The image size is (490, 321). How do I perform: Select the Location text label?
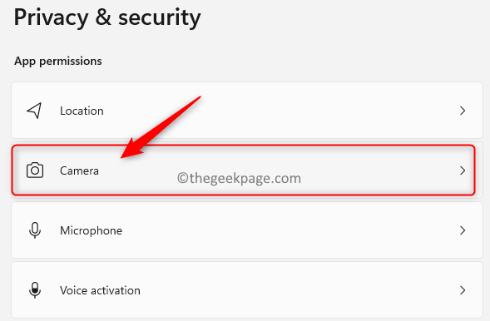pos(82,111)
